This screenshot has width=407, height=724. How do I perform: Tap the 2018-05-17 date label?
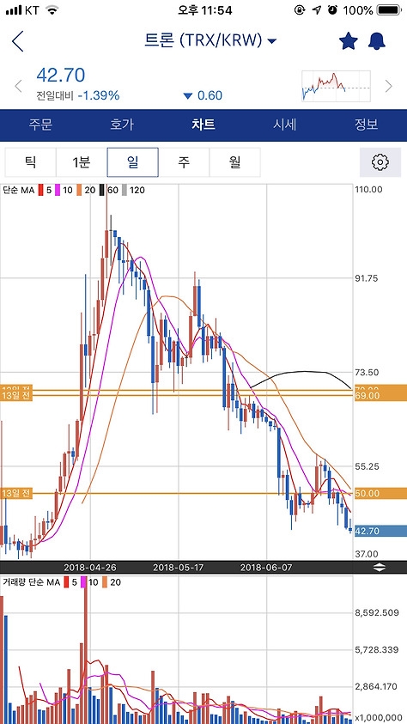coord(176,567)
